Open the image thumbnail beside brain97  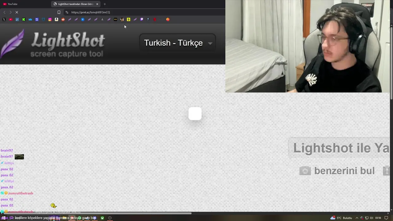[x=19, y=157]
